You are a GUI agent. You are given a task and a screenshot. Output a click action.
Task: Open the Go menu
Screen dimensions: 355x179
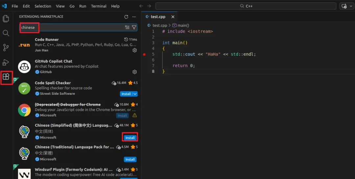click(72, 6)
